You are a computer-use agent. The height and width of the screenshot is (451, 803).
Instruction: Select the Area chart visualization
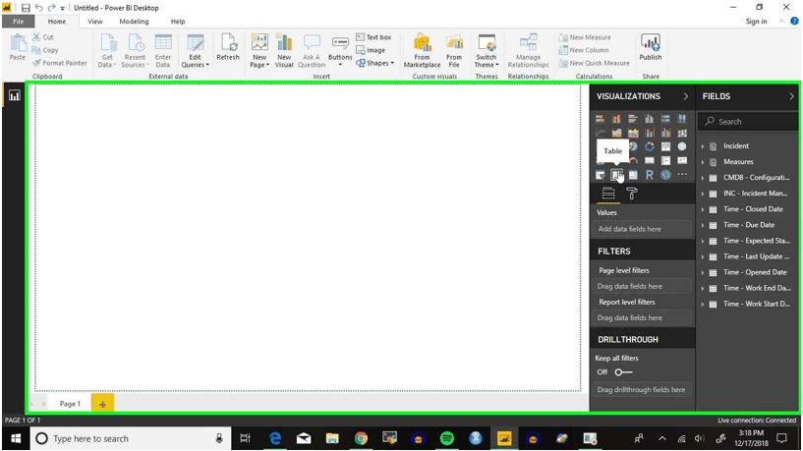616,133
